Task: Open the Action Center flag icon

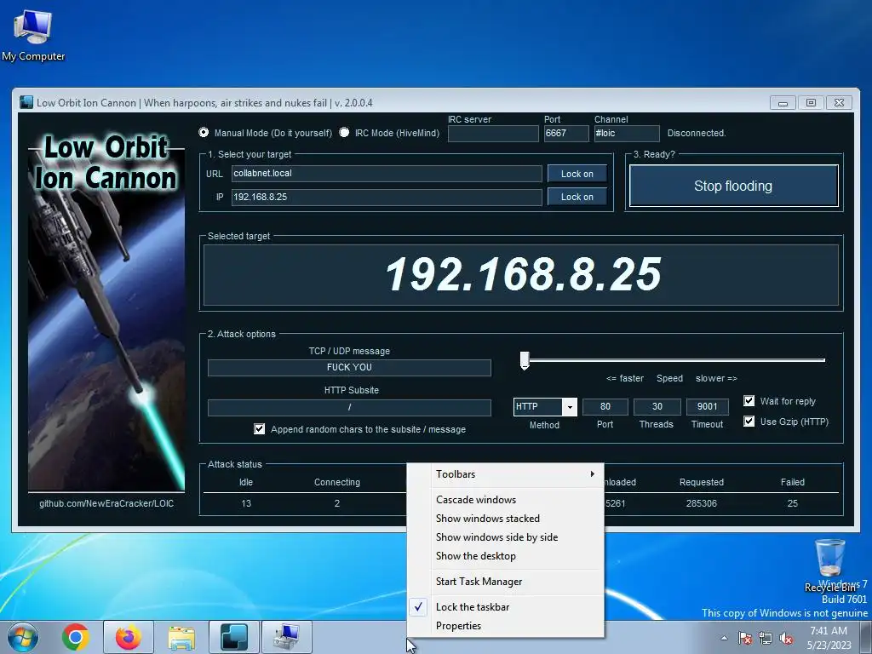Action: 744,638
